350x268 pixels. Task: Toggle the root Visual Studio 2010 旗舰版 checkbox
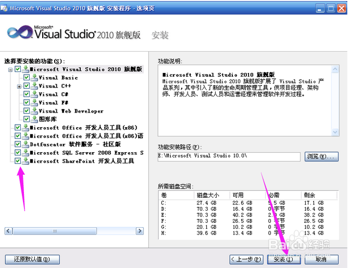[x=18, y=69]
